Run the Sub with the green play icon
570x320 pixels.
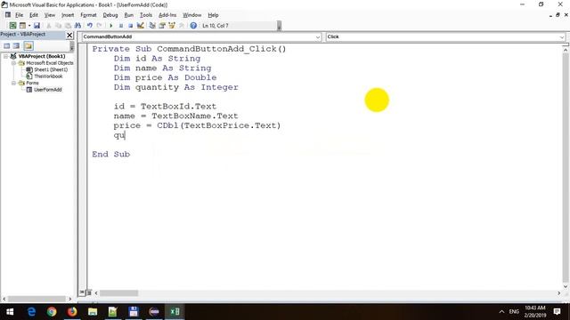pos(110,26)
